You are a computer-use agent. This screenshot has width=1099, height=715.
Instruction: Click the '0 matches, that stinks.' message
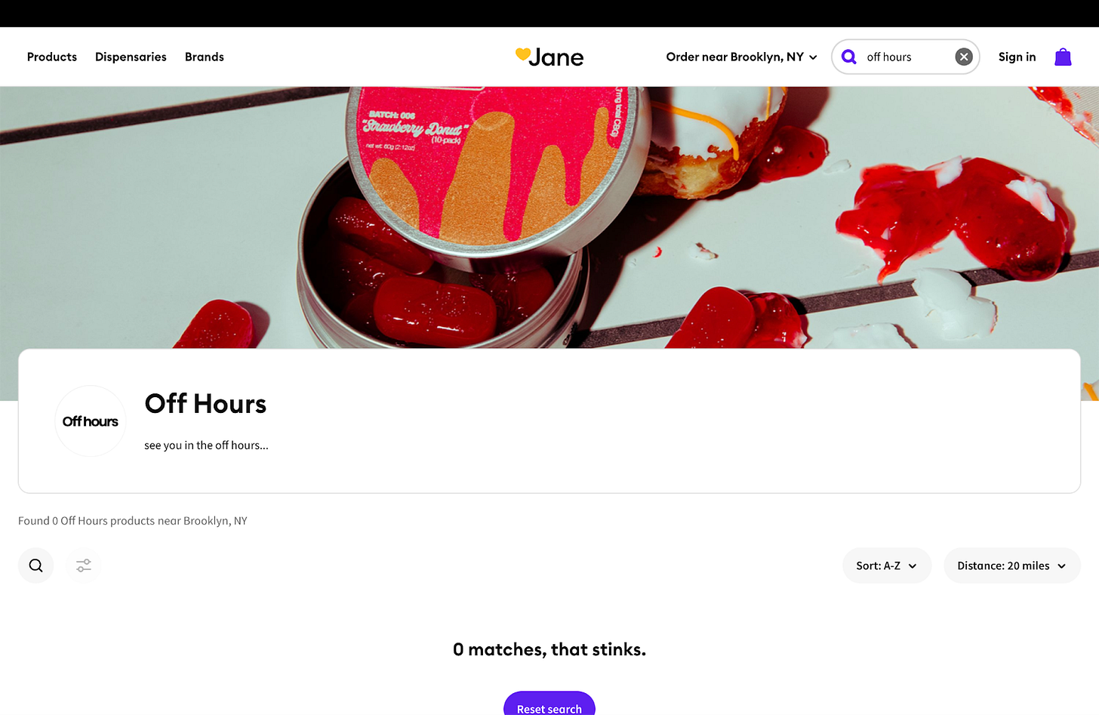(549, 649)
